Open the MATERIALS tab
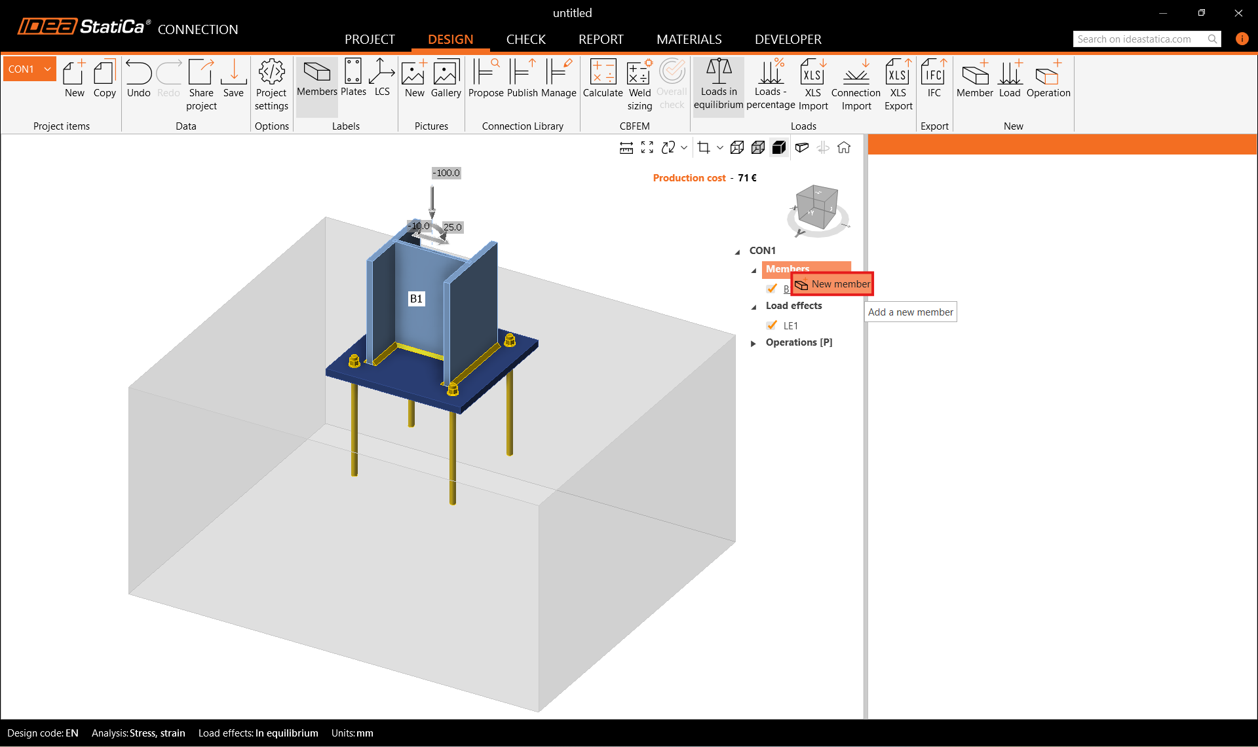Viewport: 1258px width, 747px height. click(689, 39)
